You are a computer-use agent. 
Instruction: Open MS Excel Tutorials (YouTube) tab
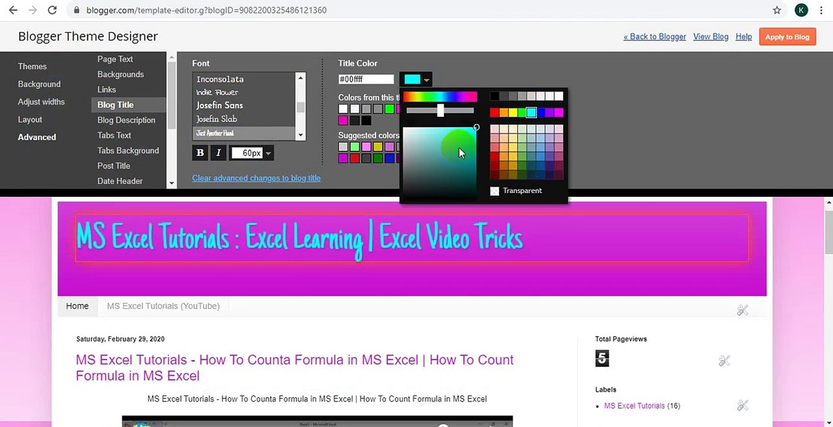[x=163, y=306]
